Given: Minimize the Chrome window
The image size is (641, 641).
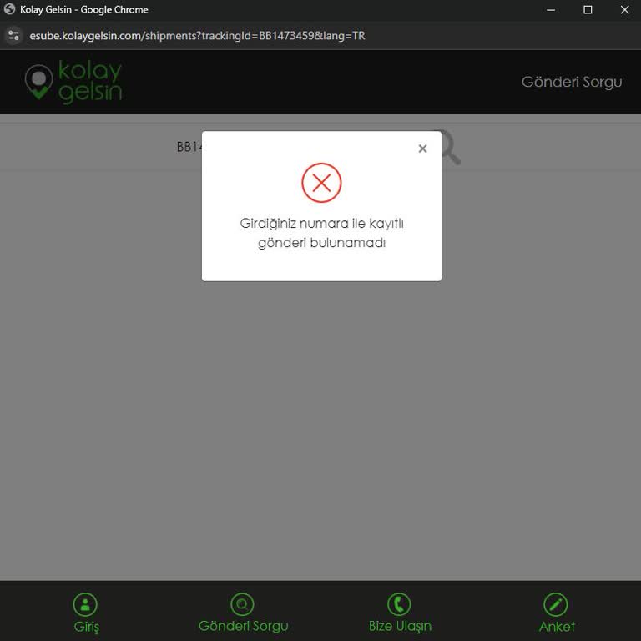Looking at the screenshot, I should (x=551, y=10).
